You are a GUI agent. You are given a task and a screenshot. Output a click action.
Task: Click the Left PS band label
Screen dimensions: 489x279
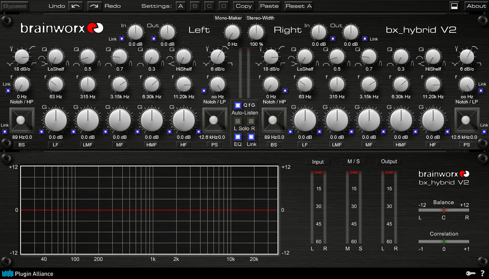point(214,145)
